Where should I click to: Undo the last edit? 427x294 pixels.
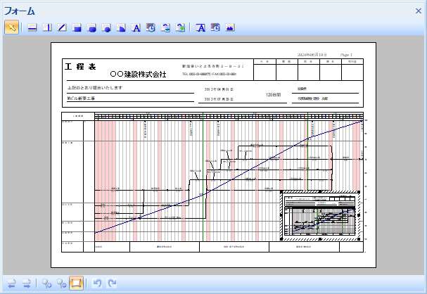(97, 283)
